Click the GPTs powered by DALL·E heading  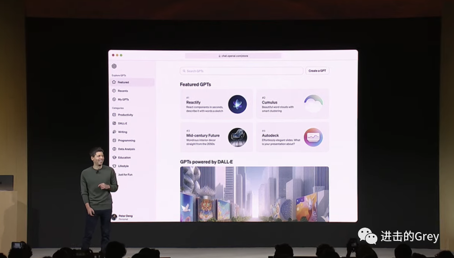click(207, 162)
